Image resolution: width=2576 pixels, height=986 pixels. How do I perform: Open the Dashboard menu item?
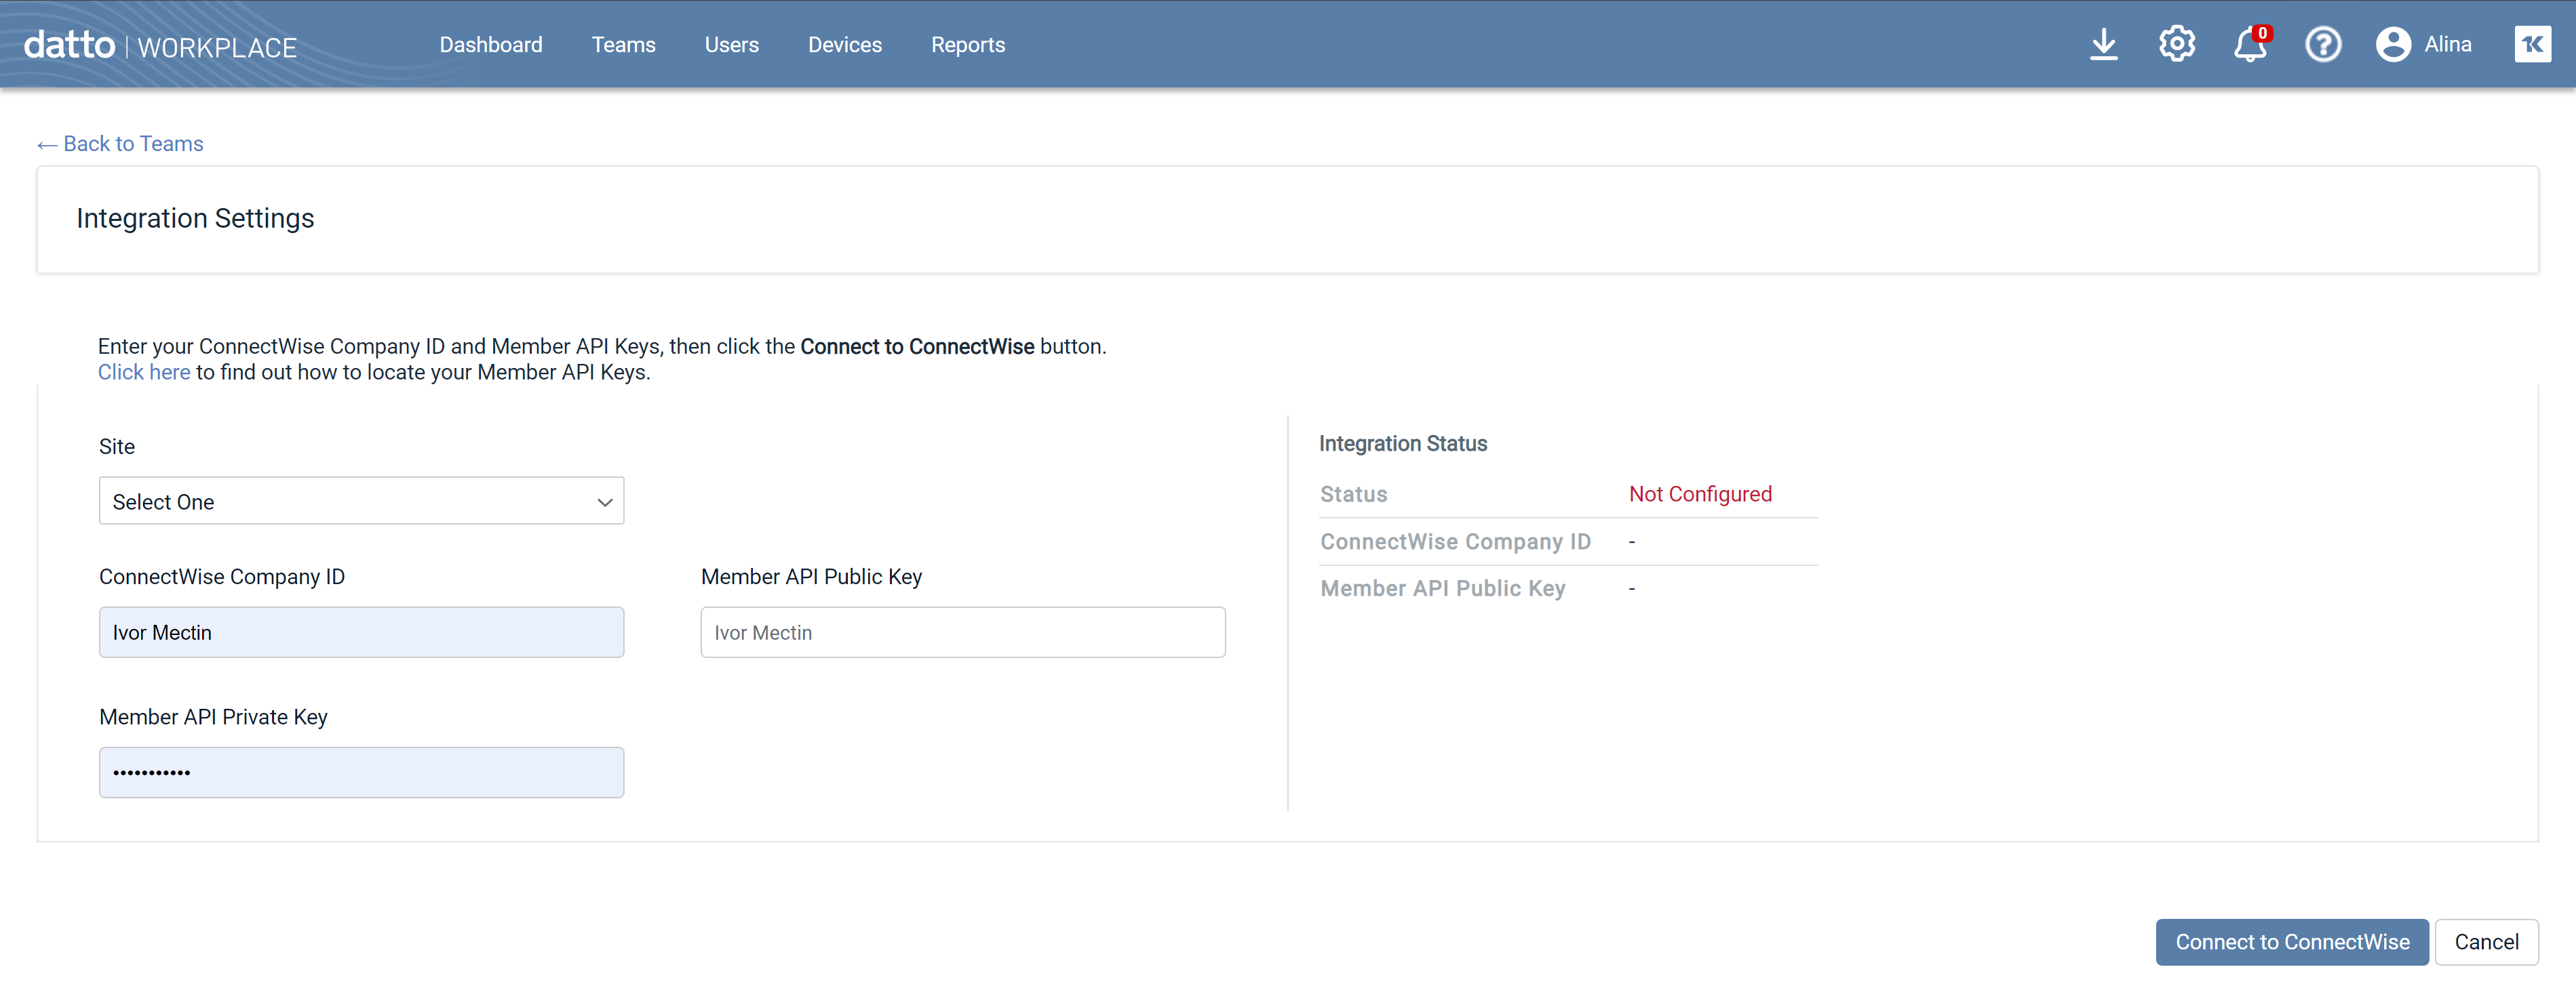pos(490,45)
